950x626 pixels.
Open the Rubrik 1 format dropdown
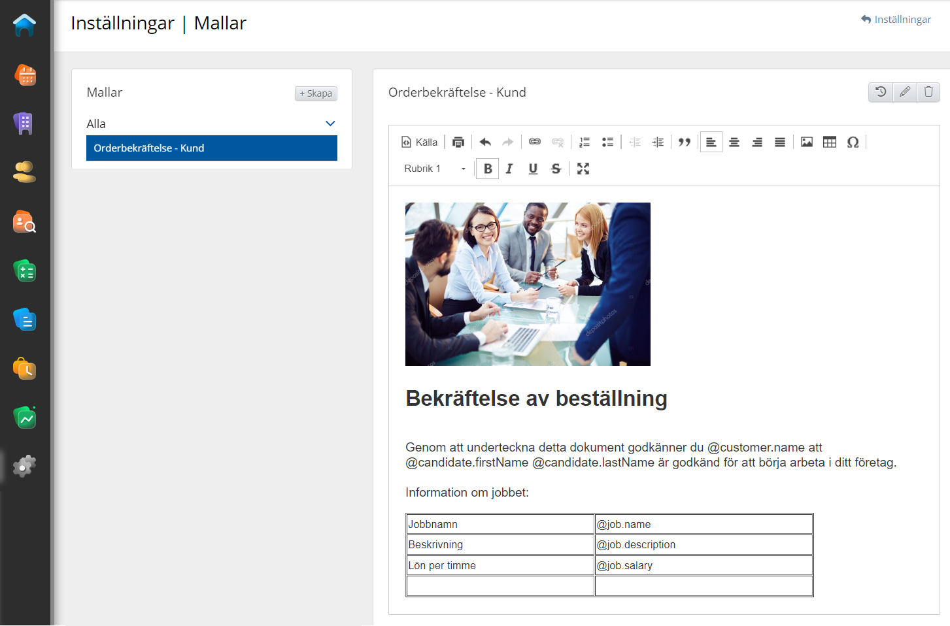pyautogui.click(x=435, y=169)
